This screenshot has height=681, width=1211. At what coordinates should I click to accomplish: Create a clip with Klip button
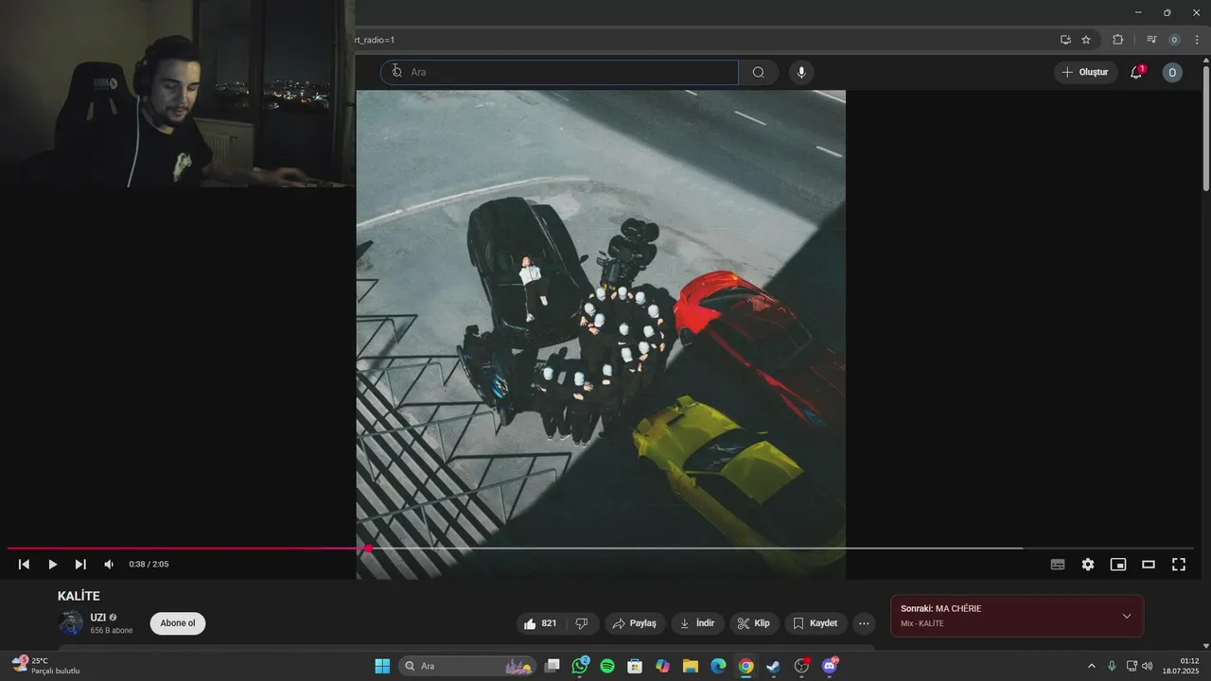(x=754, y=623)
